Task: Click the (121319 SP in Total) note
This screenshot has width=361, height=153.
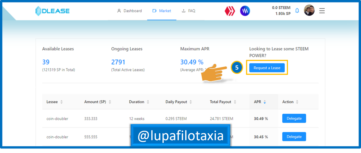Action: 59,70
